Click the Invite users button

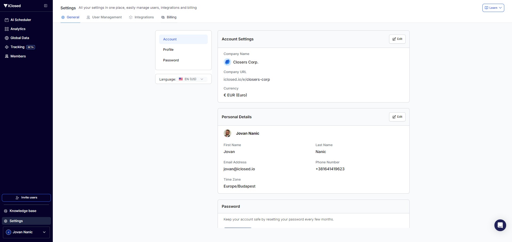(x=26, y=198)
